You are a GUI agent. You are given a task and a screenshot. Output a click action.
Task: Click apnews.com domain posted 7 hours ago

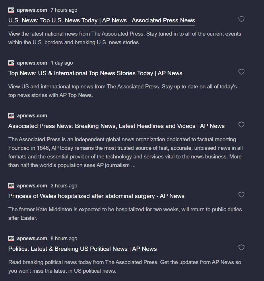pos(32,10)
